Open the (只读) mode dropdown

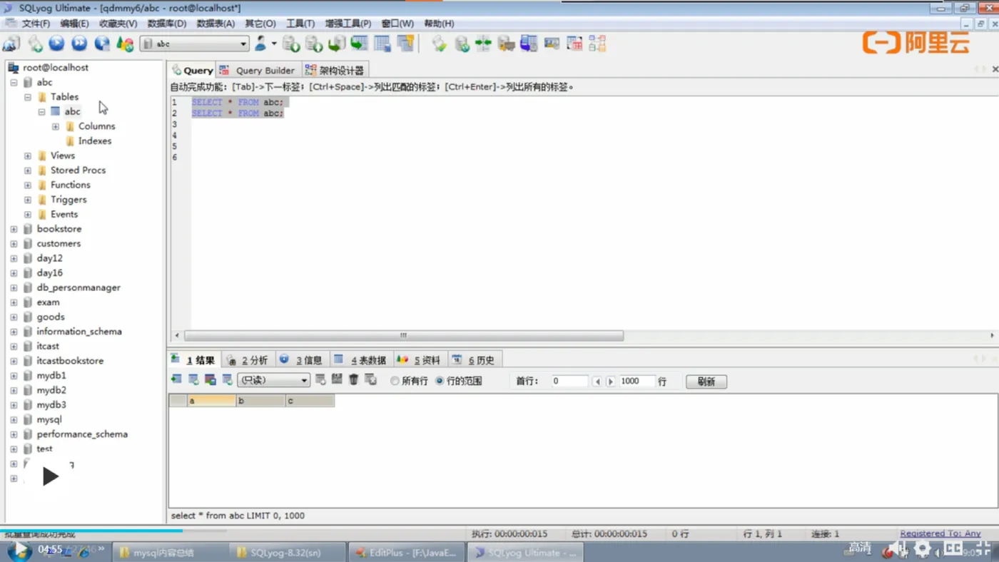273,380
